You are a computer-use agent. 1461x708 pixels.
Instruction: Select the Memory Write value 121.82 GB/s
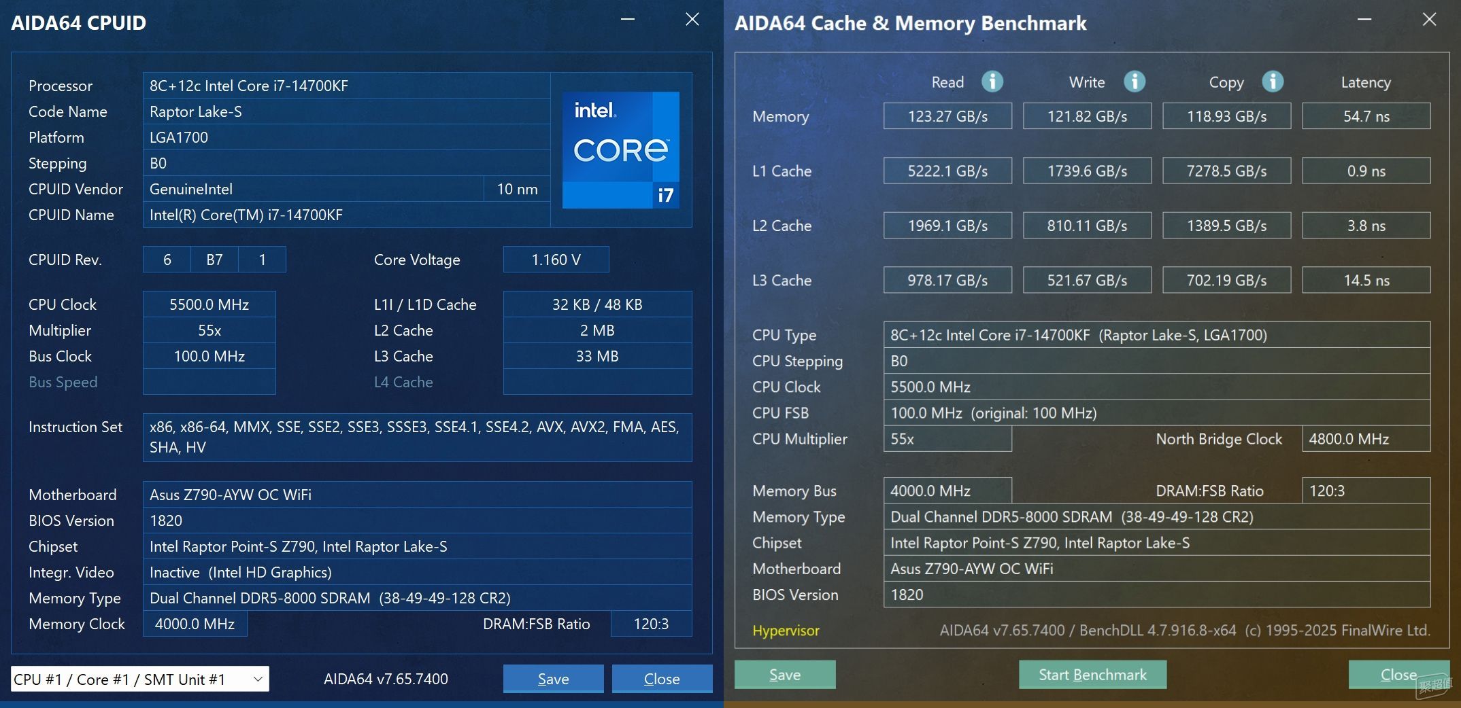(x=1087, y=116)
